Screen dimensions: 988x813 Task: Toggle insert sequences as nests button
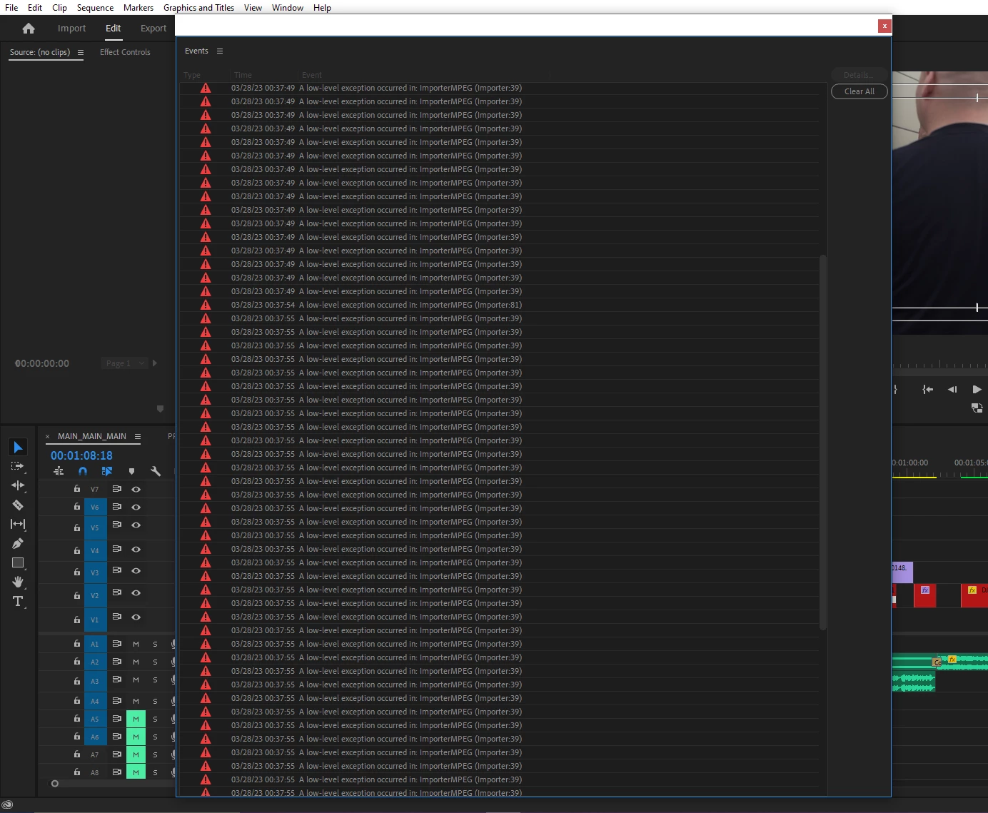[x=59, y=471]
